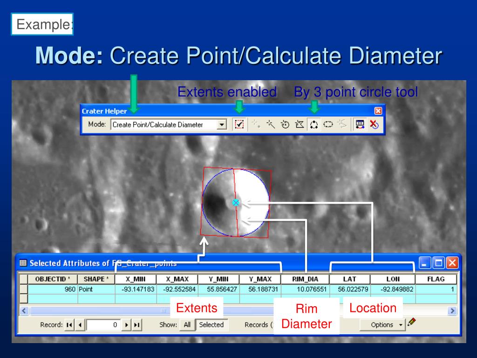Click the X_MIN column header

click(x=136, y=279)
